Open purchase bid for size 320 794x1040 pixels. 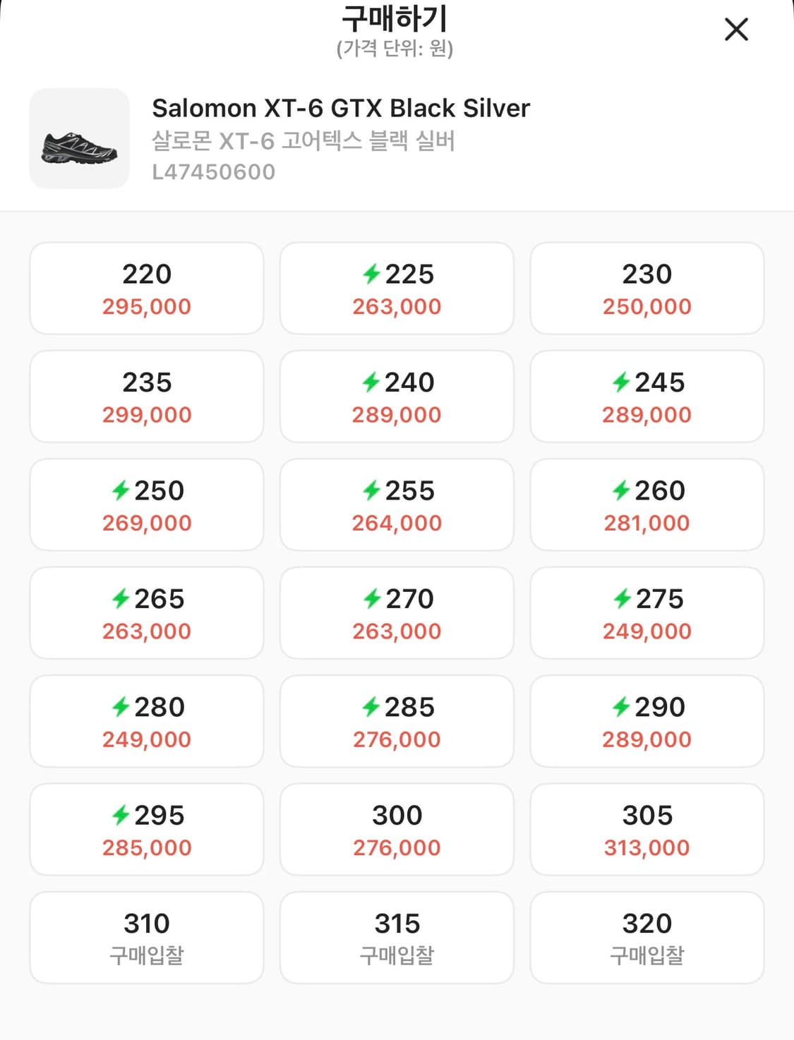pyautogui.click(x=646, y=938)
